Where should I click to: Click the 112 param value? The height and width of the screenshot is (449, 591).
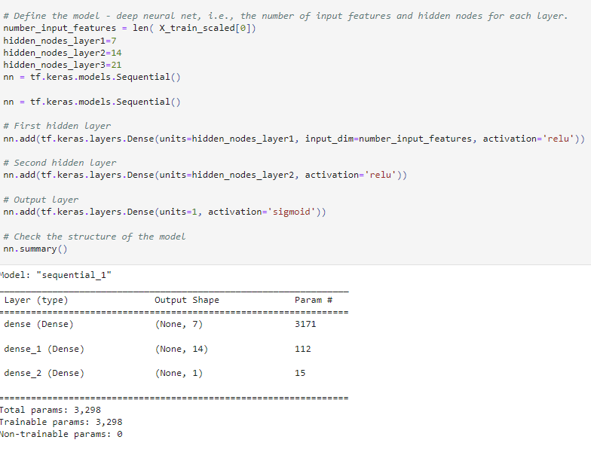[x=303, y=349]
